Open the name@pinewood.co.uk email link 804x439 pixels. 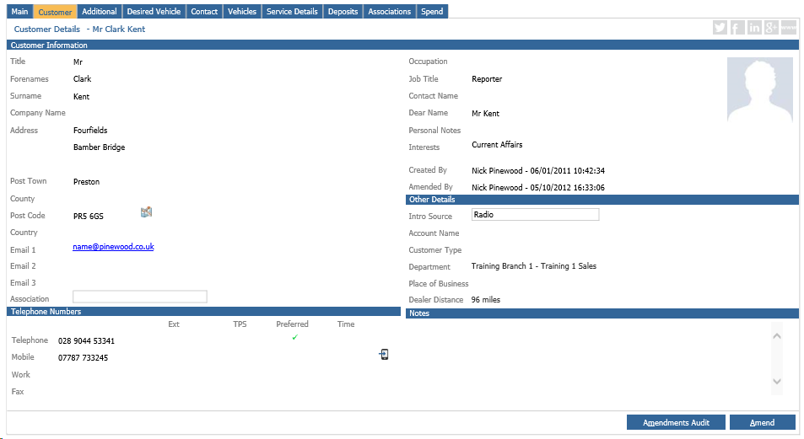coord(113,247)
